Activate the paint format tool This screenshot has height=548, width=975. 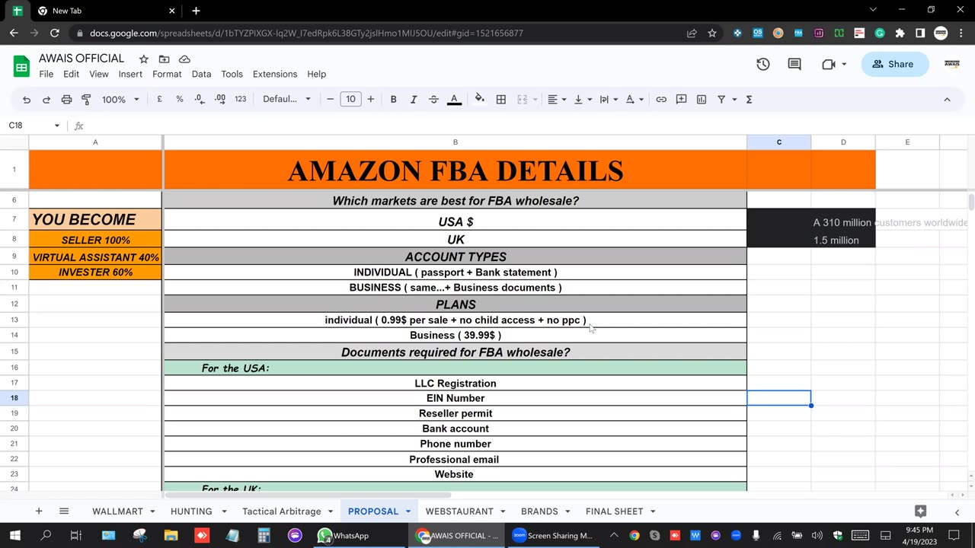click(x=86, y=99)
